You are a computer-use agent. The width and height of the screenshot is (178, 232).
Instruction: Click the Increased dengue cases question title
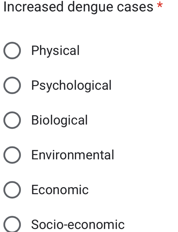(78, 7)
